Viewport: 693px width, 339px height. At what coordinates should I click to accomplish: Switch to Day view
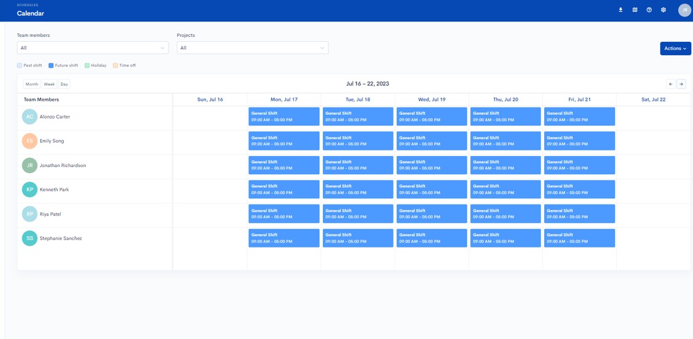pyautogui.click(x=64, y=84)
